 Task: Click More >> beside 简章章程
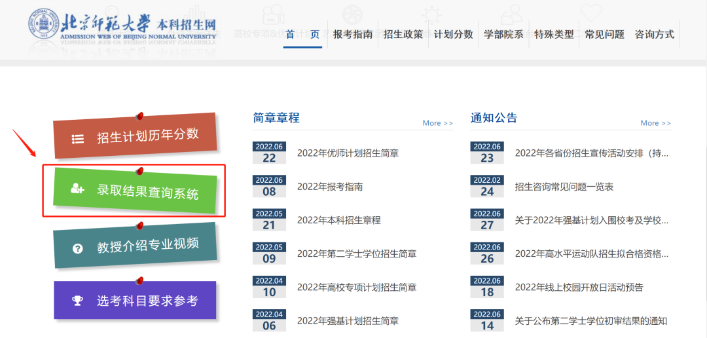point(438,123)
